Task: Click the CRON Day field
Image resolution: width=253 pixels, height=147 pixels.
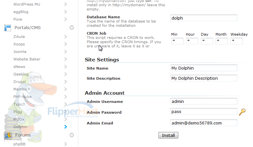Action: click(x=207, y=41)
